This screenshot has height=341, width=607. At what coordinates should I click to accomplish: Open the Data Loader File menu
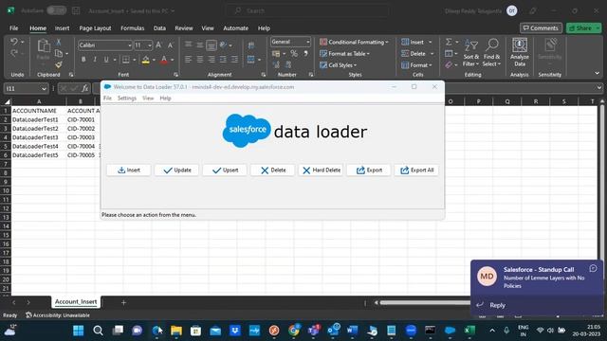coord(107,99)
